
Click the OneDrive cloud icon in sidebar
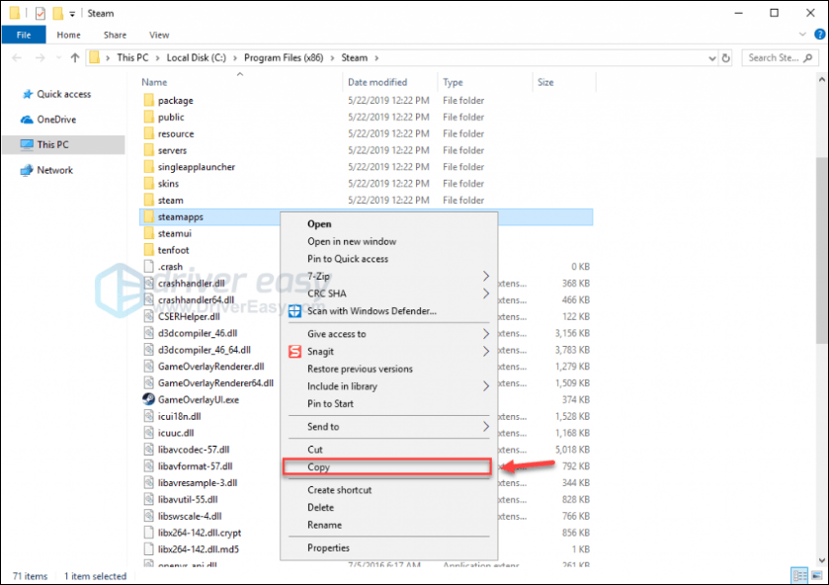[x=27, y=120]
